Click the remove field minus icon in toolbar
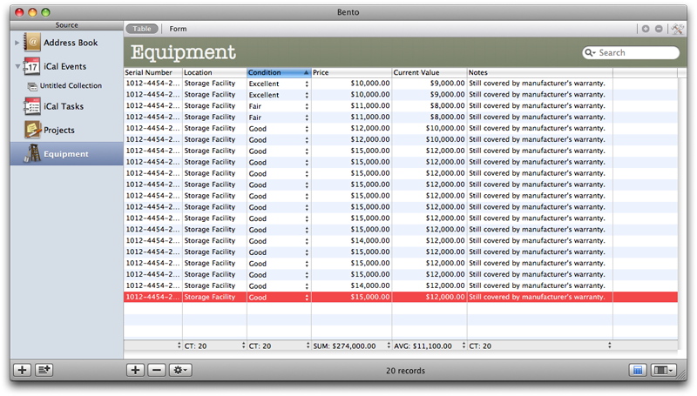This screenshot has width=697, height=396. (659, 29)
